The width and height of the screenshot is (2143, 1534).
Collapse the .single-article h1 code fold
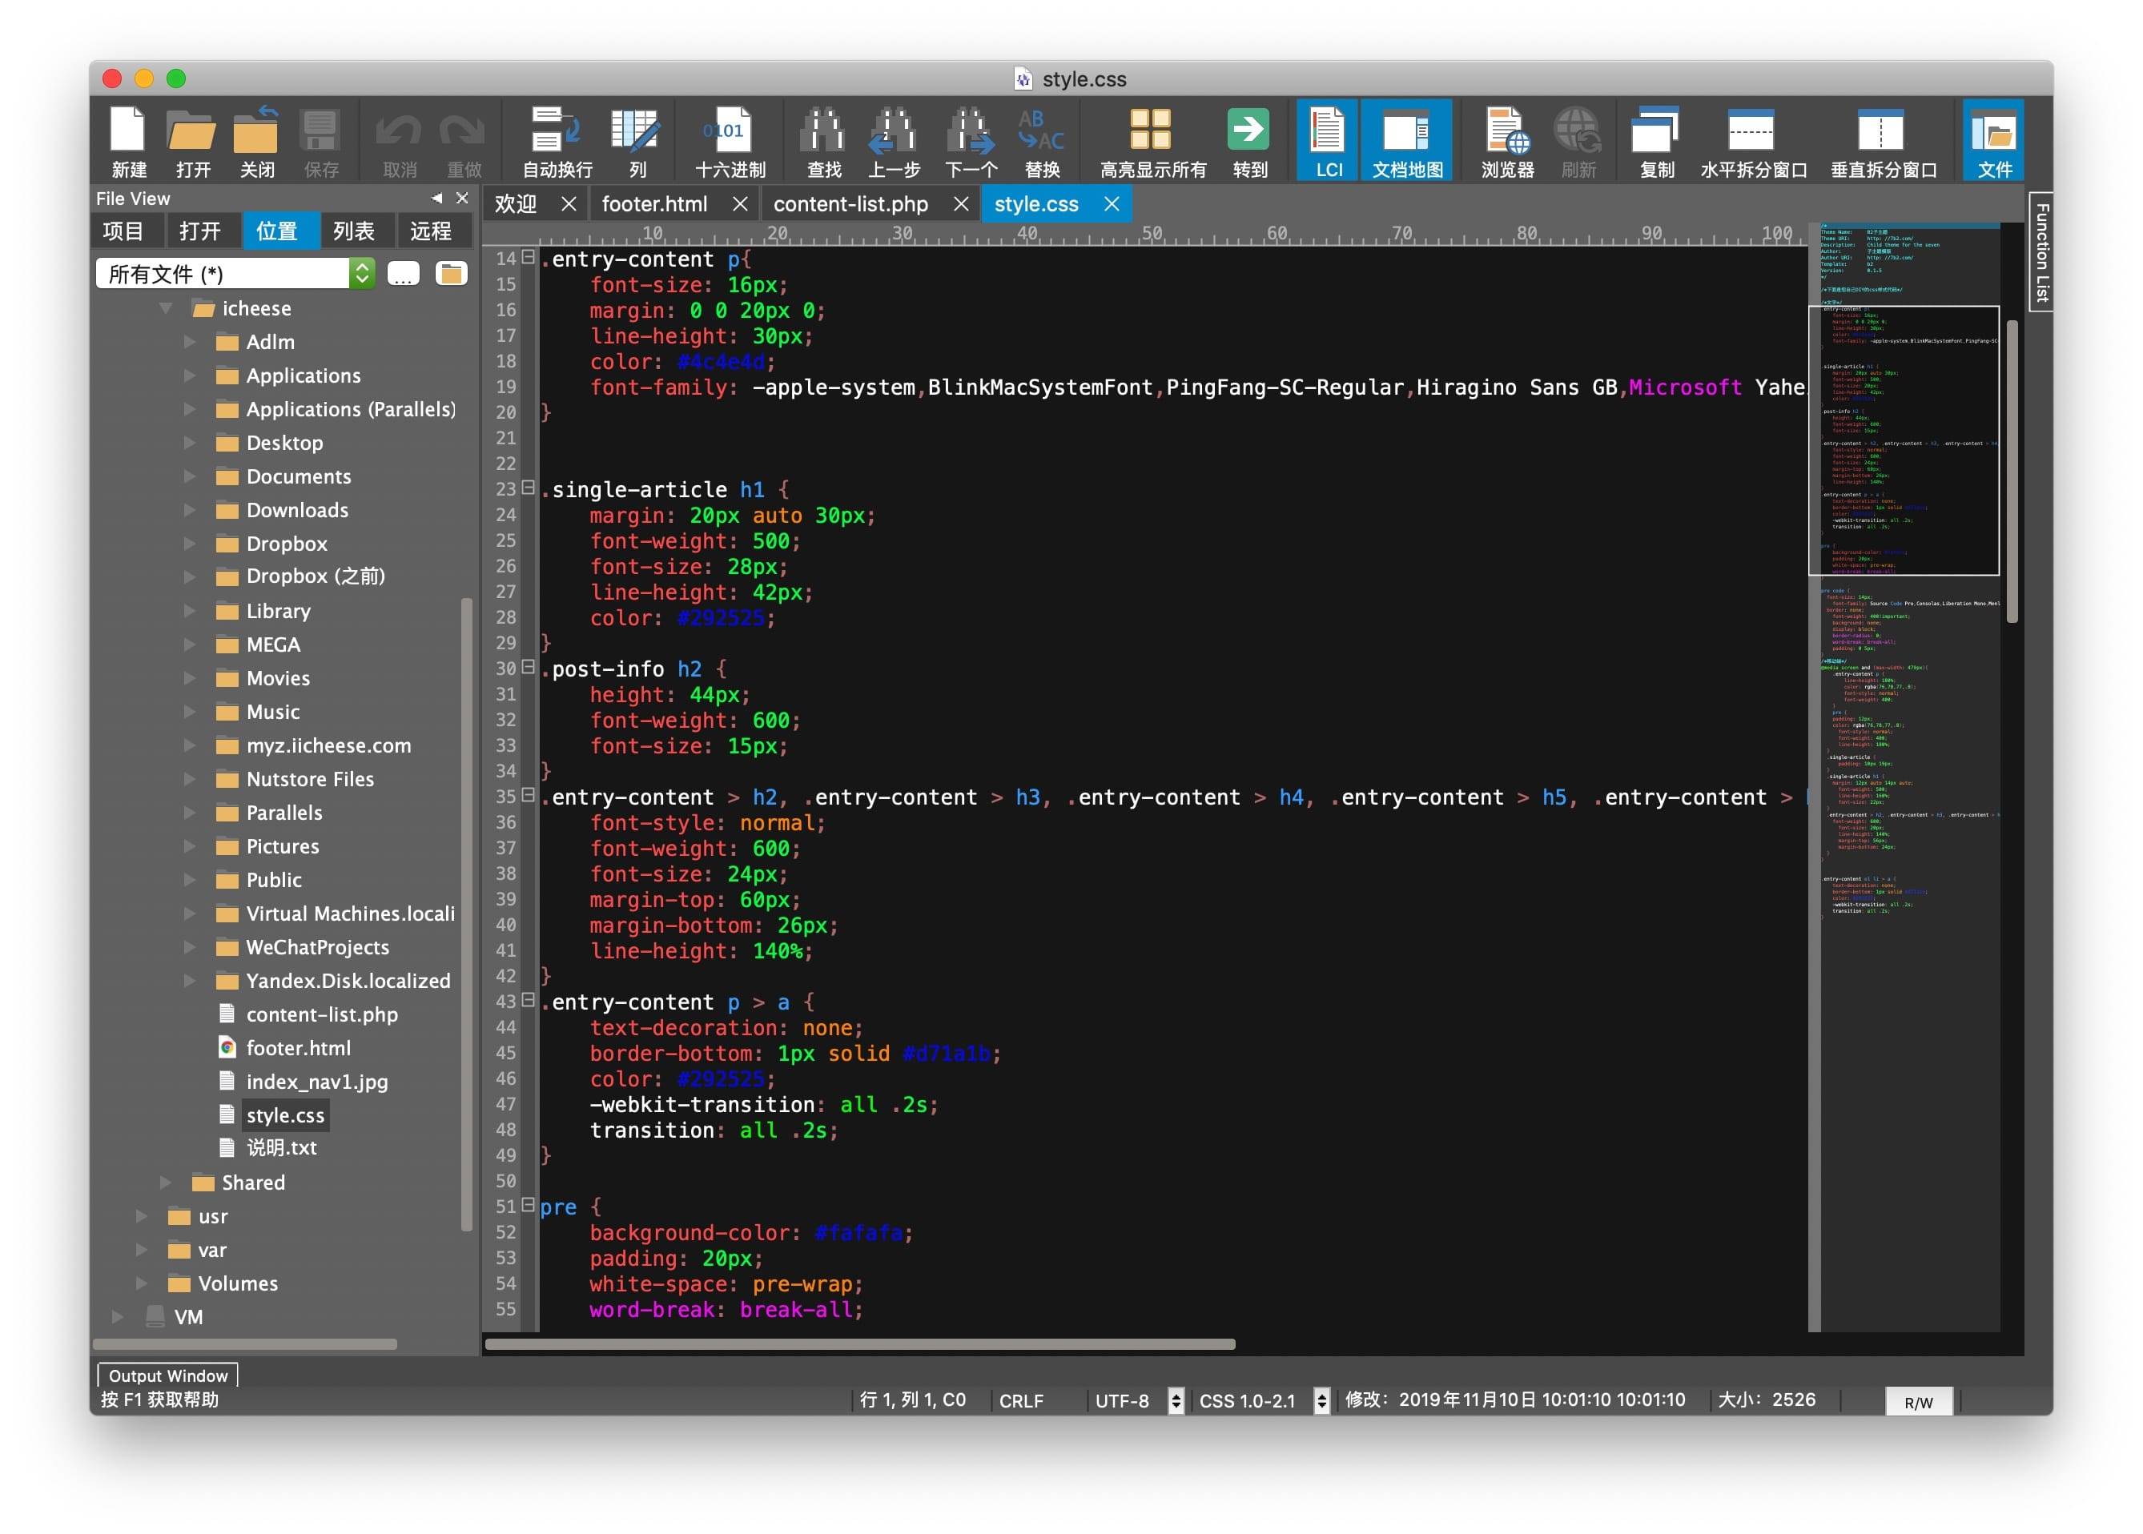click(529, 488)
